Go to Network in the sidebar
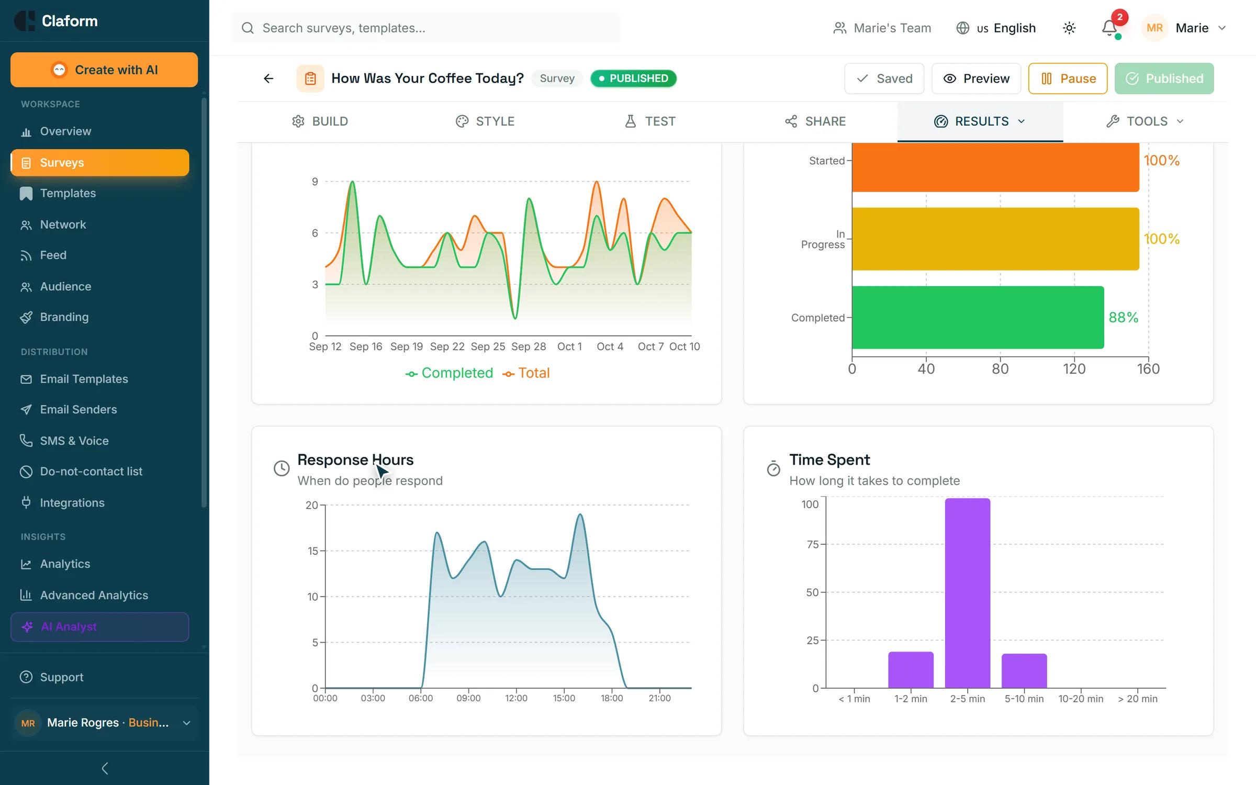The height and width of the screenshot is (785, 1256). 99,225
